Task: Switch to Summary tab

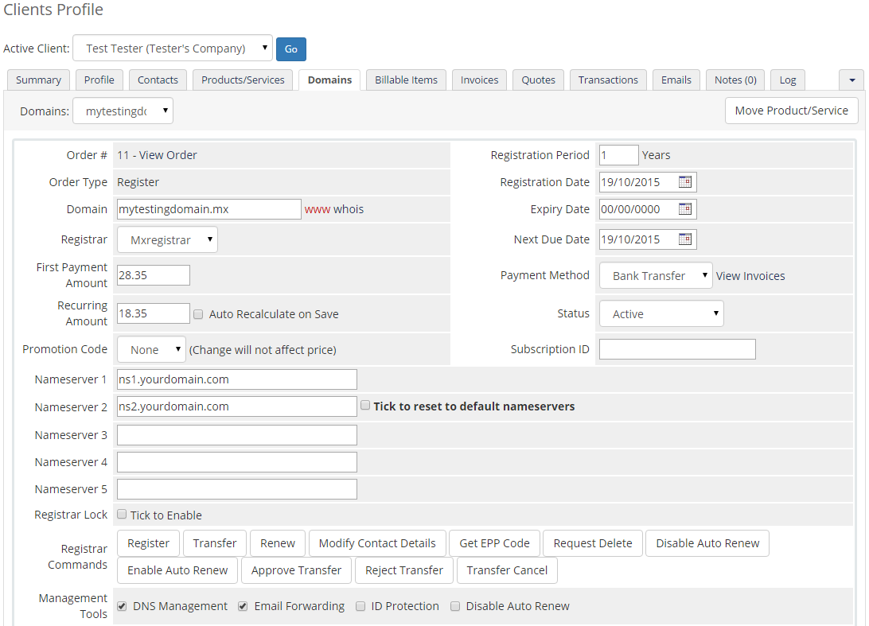Action: (38, 80)
